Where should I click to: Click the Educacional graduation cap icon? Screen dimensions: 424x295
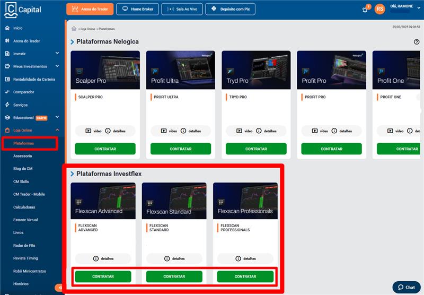point(7,117)
